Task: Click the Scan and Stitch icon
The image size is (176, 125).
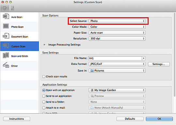Action: [x=6, y=55]
